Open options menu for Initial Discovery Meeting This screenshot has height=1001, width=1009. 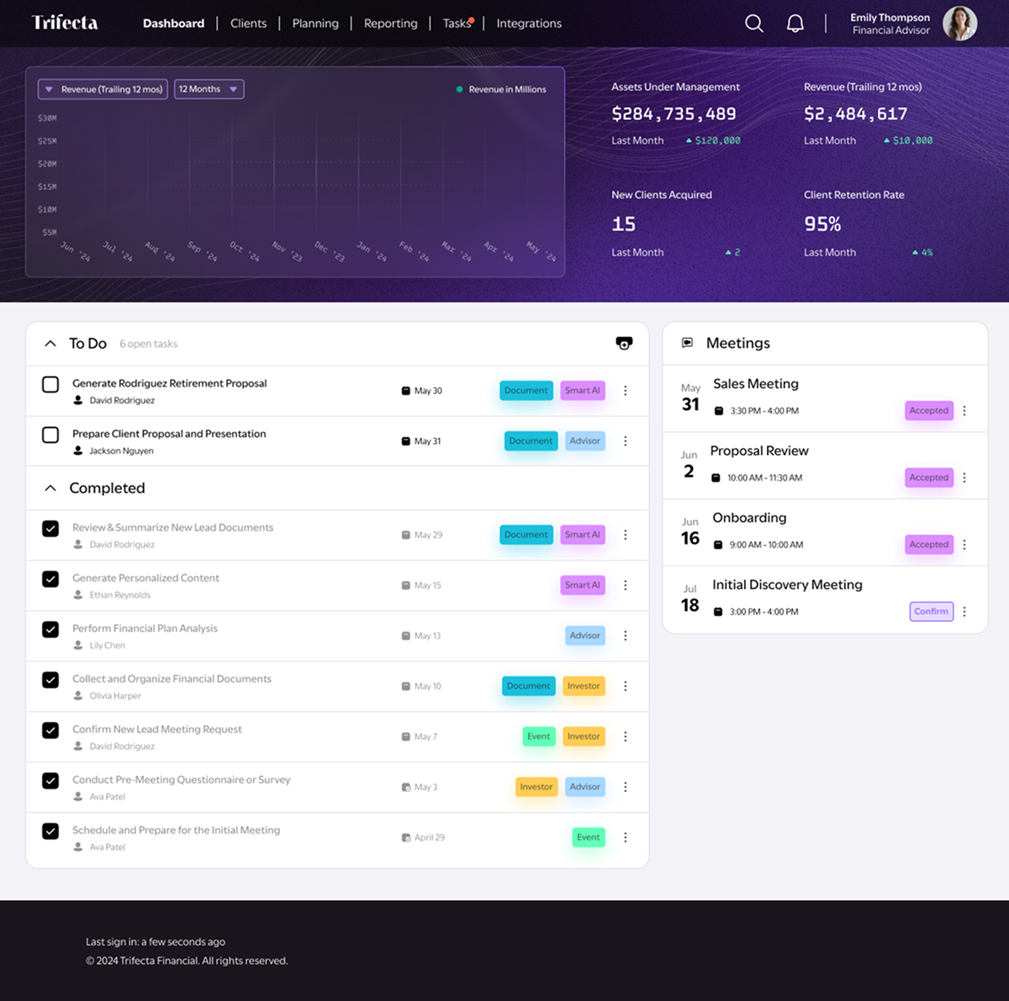tap(964, 612)
